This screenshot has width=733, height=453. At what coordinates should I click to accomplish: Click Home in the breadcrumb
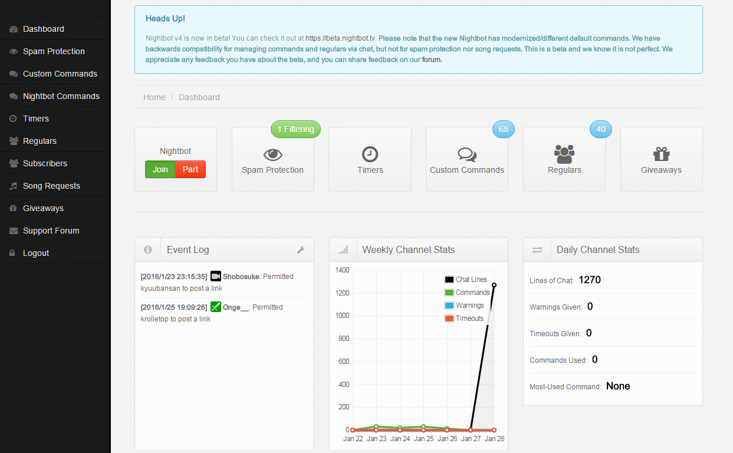tap(155, 97)
